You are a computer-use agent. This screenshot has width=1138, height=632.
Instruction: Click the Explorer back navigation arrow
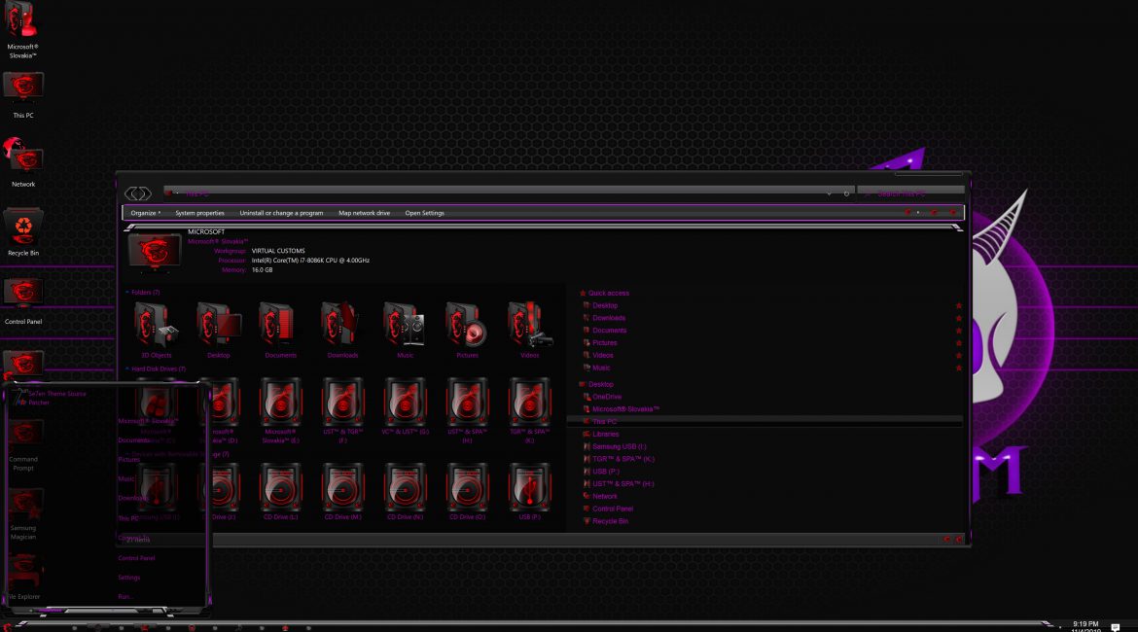(x=131, y=193)
